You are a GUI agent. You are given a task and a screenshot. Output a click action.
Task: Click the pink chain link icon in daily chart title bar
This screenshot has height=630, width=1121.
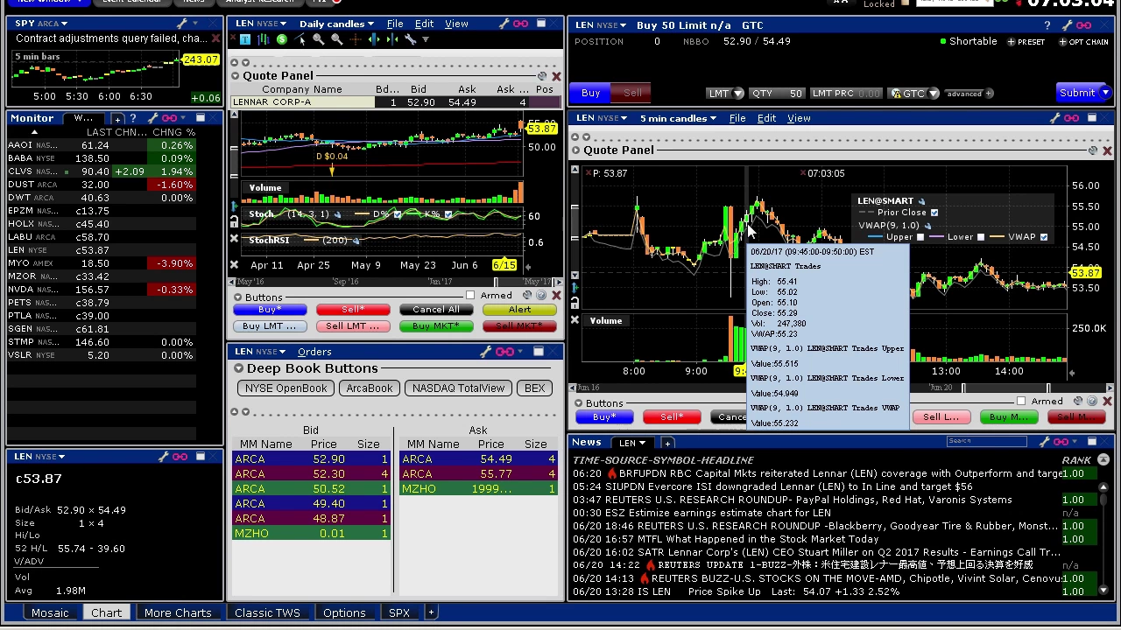(x=520, y=24)
